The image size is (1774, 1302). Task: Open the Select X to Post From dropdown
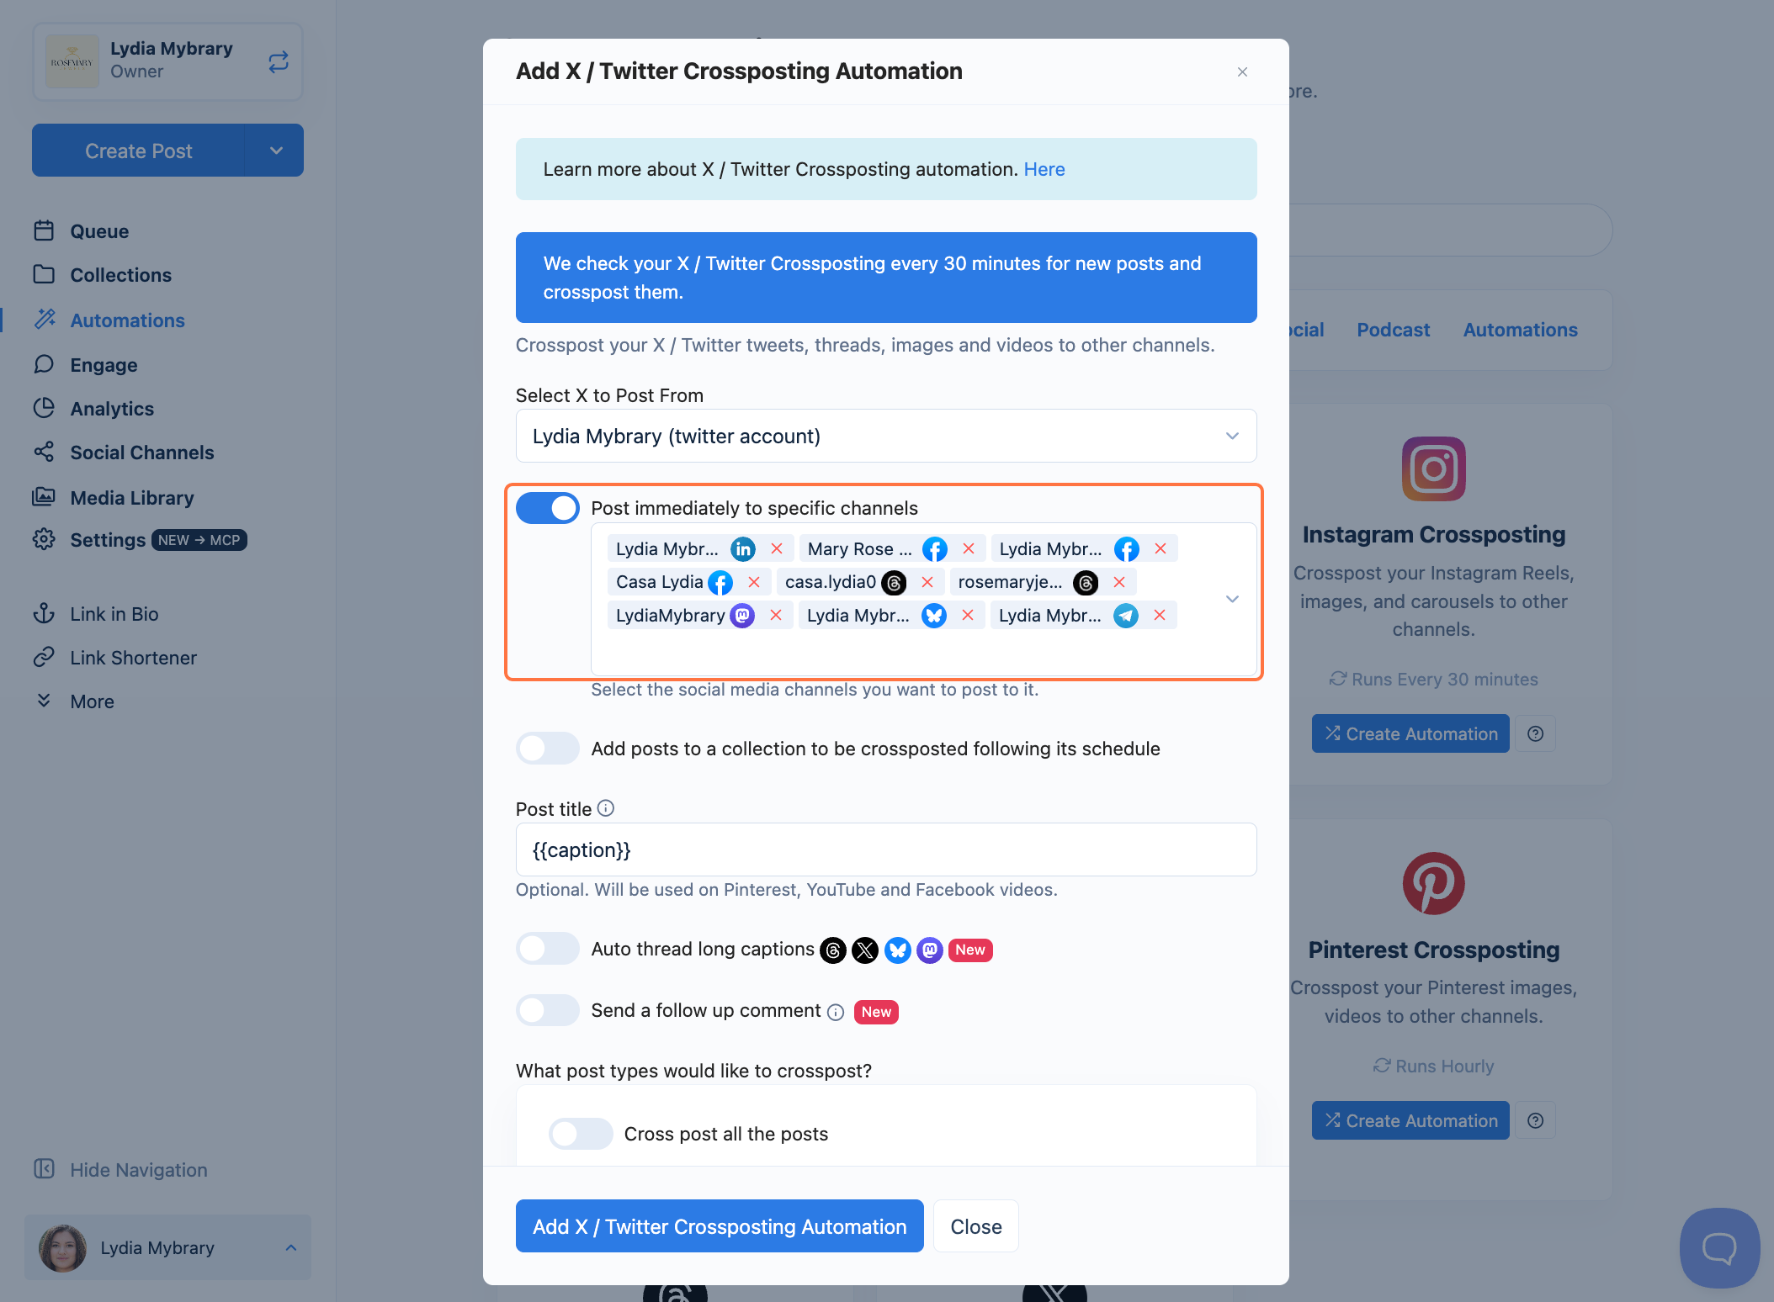coord(886,436)
